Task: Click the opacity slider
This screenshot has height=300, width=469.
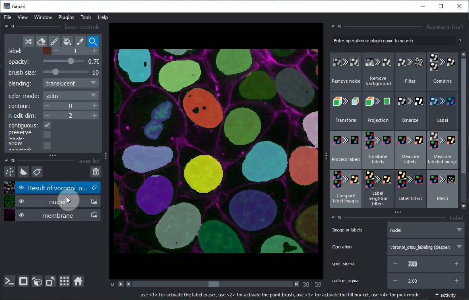Action: (64, 61)
